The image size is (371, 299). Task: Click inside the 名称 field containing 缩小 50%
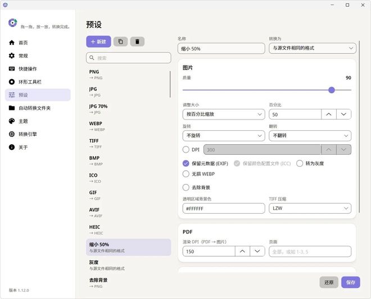click(x=221, y=48)
